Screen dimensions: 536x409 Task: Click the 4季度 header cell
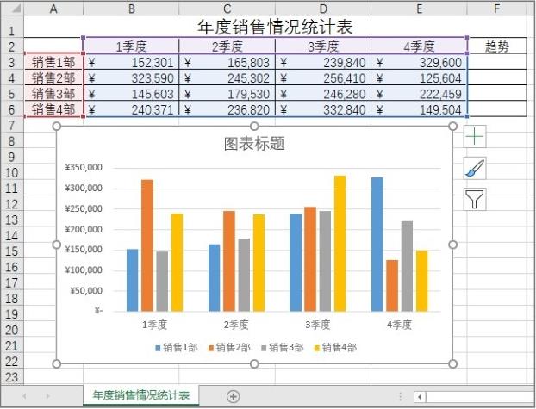(419, 46)
